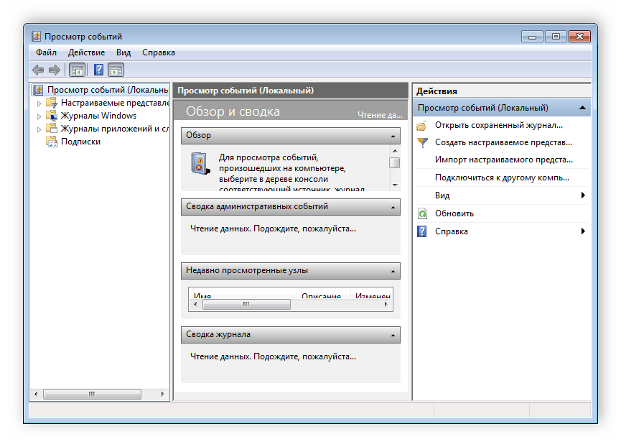The image size is (621, 447).
Task: Collapse the Сводка административных событий section
Action: click(392, 206)
